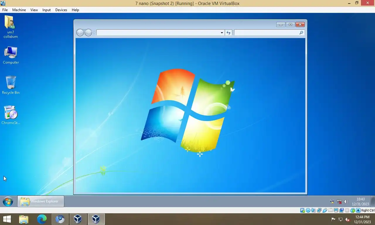Open host File Explorer from the taskbar
Viewport: 375px width, 225px height.
coord(24,219)
